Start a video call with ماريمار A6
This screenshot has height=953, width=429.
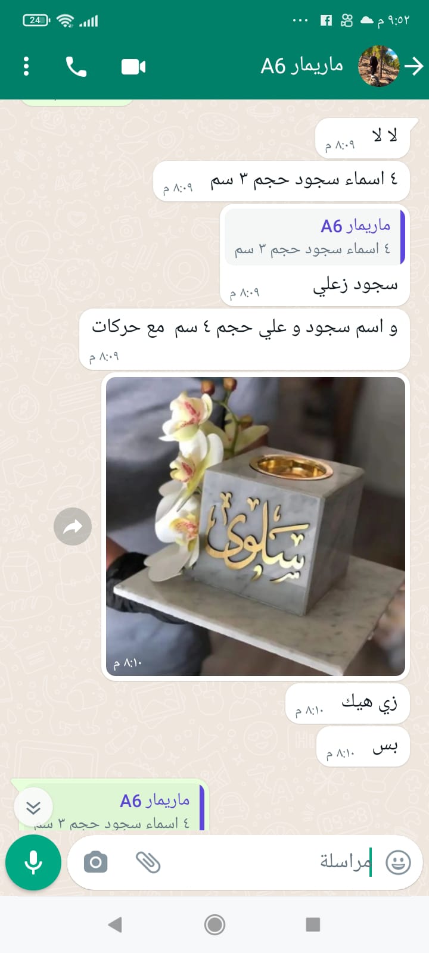[133, 67]
